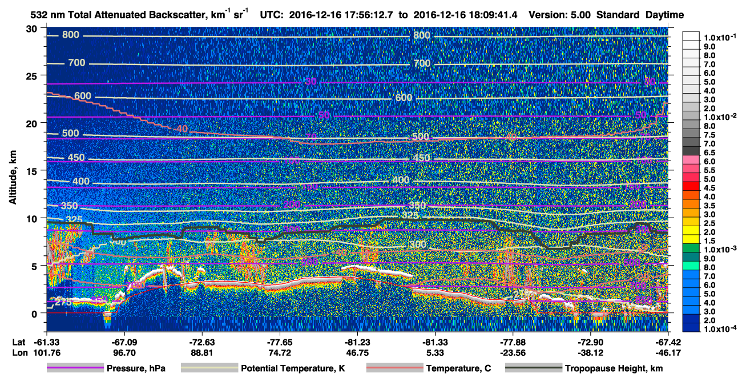Click the Version: 5.00 text
742x381 pixels.
pos(560,15)
